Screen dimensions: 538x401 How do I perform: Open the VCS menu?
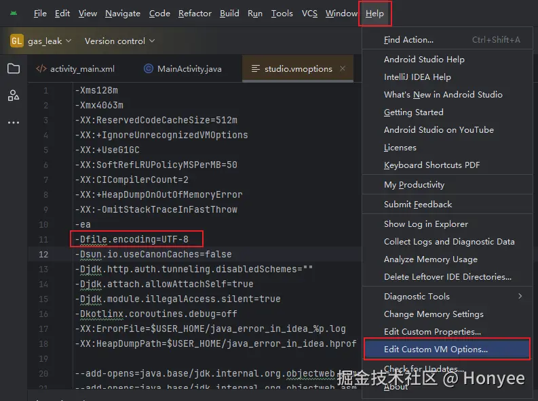point(309,14)
